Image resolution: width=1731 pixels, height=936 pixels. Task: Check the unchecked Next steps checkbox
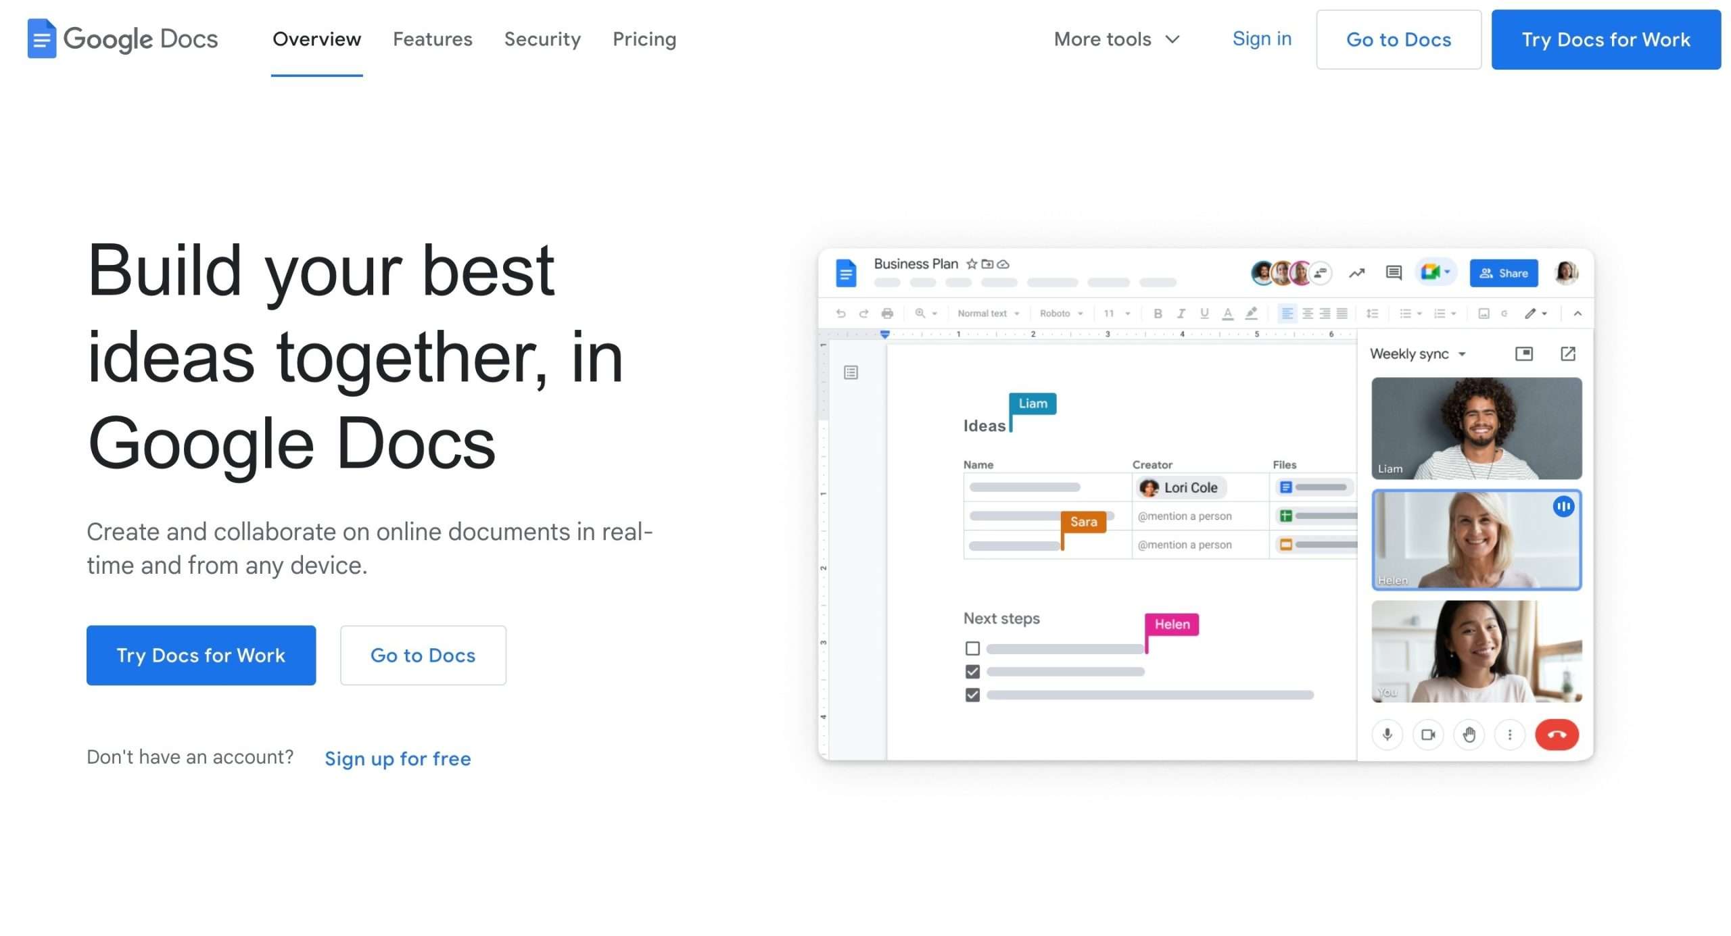[x=972, y=649]
